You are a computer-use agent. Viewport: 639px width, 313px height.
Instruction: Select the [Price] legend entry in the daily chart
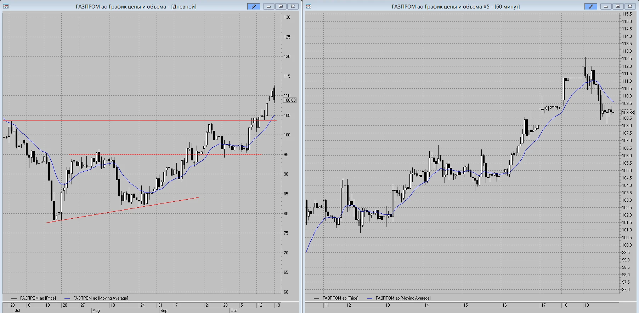(38, 298)
